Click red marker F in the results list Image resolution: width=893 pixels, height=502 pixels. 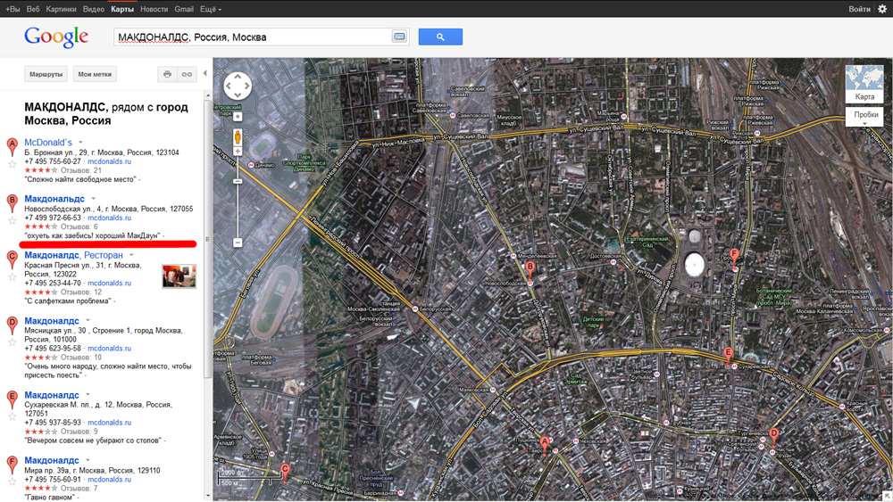[x=12, y=465]
